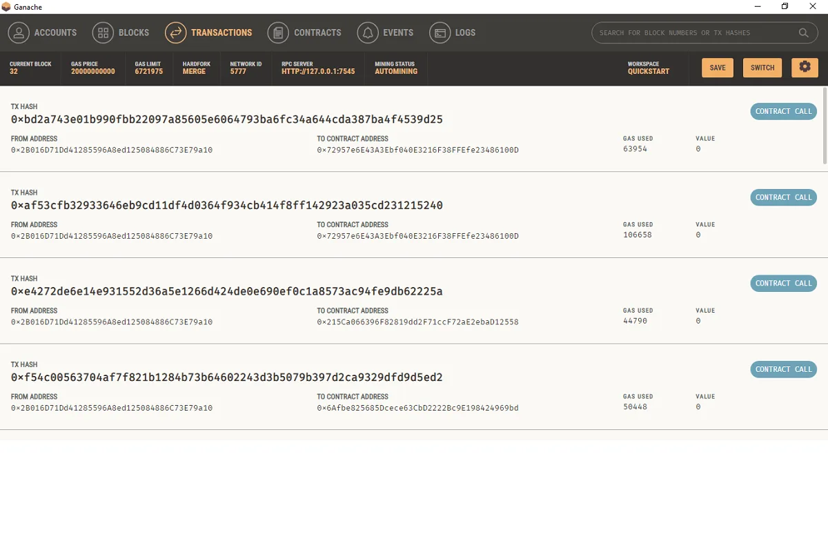
Task: Click contract address 0x6Afbe825685Dcece63CbD2222Bc9E198424969bd
Action: click(x=417, y=408)
